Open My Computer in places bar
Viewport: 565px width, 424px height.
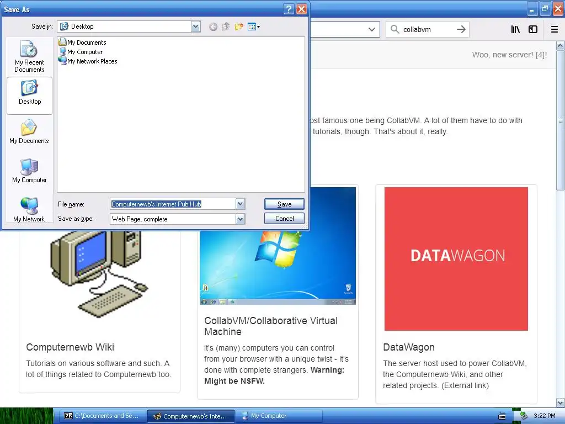(x=29, y=171)
